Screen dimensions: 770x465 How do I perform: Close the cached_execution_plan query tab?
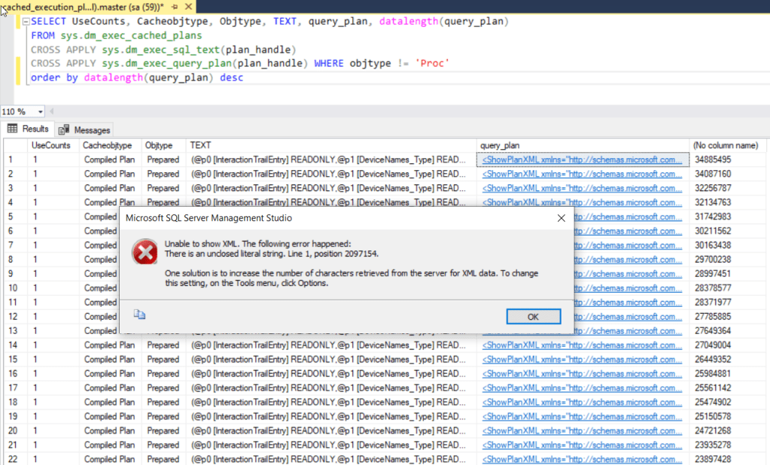pos(187,5)
